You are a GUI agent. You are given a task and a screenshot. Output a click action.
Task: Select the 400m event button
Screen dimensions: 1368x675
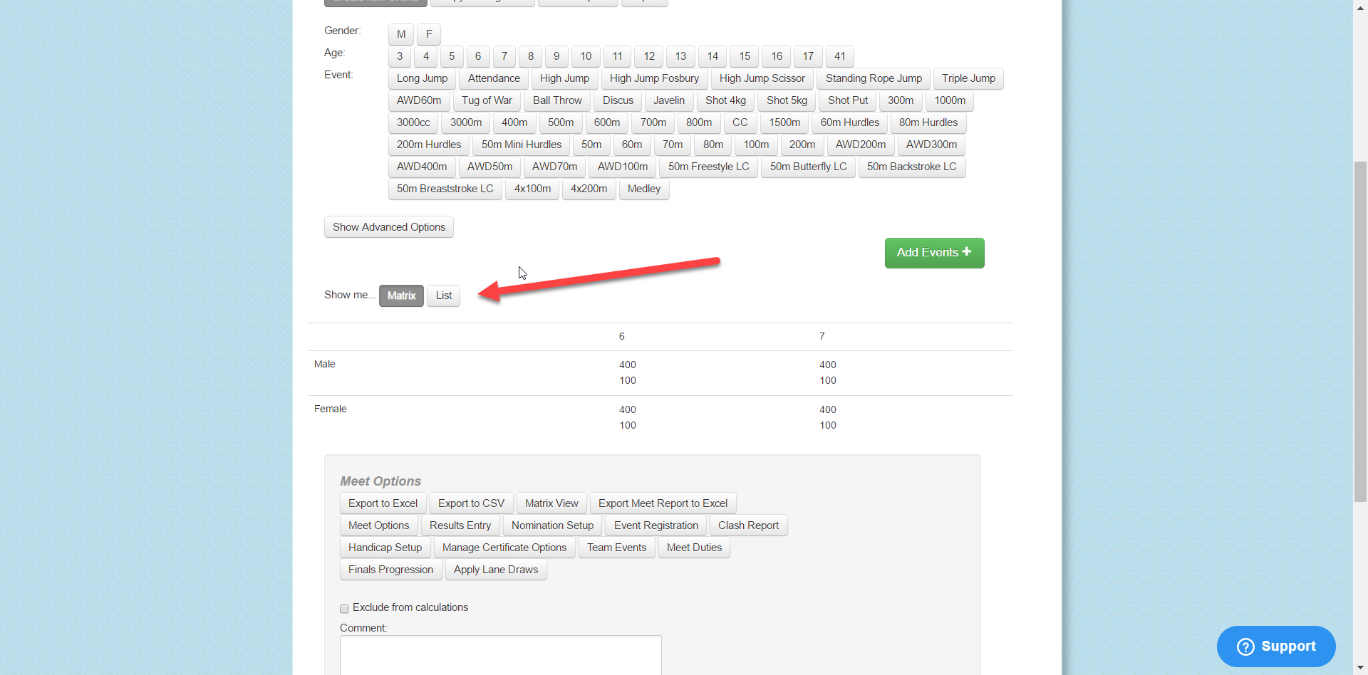click(514, 122)
